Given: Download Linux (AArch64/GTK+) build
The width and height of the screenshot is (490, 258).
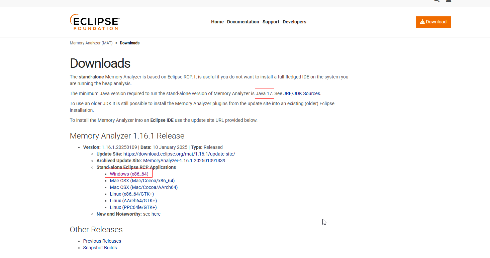Looking at the screenshot, I should [x=133, y=201].
